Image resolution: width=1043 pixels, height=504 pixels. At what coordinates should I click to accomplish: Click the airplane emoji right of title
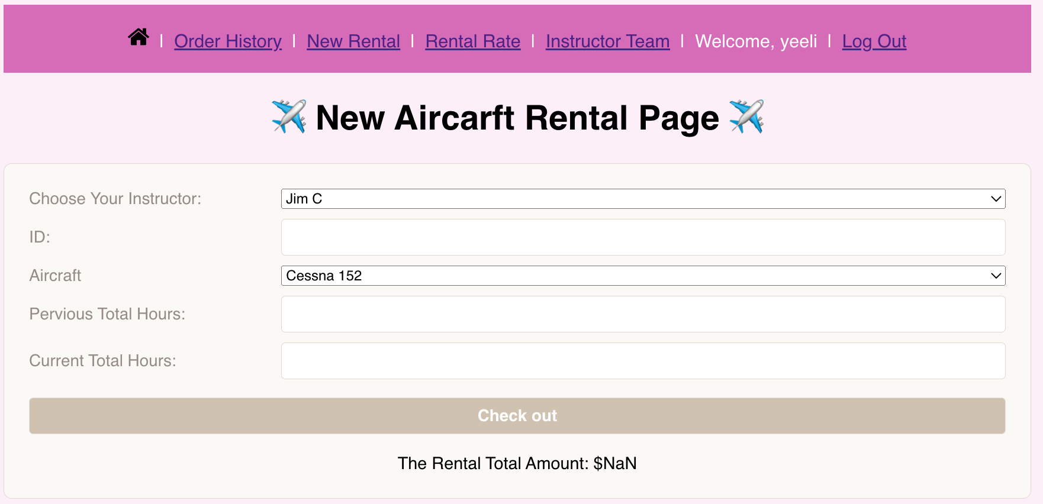(x=746, y=117)
